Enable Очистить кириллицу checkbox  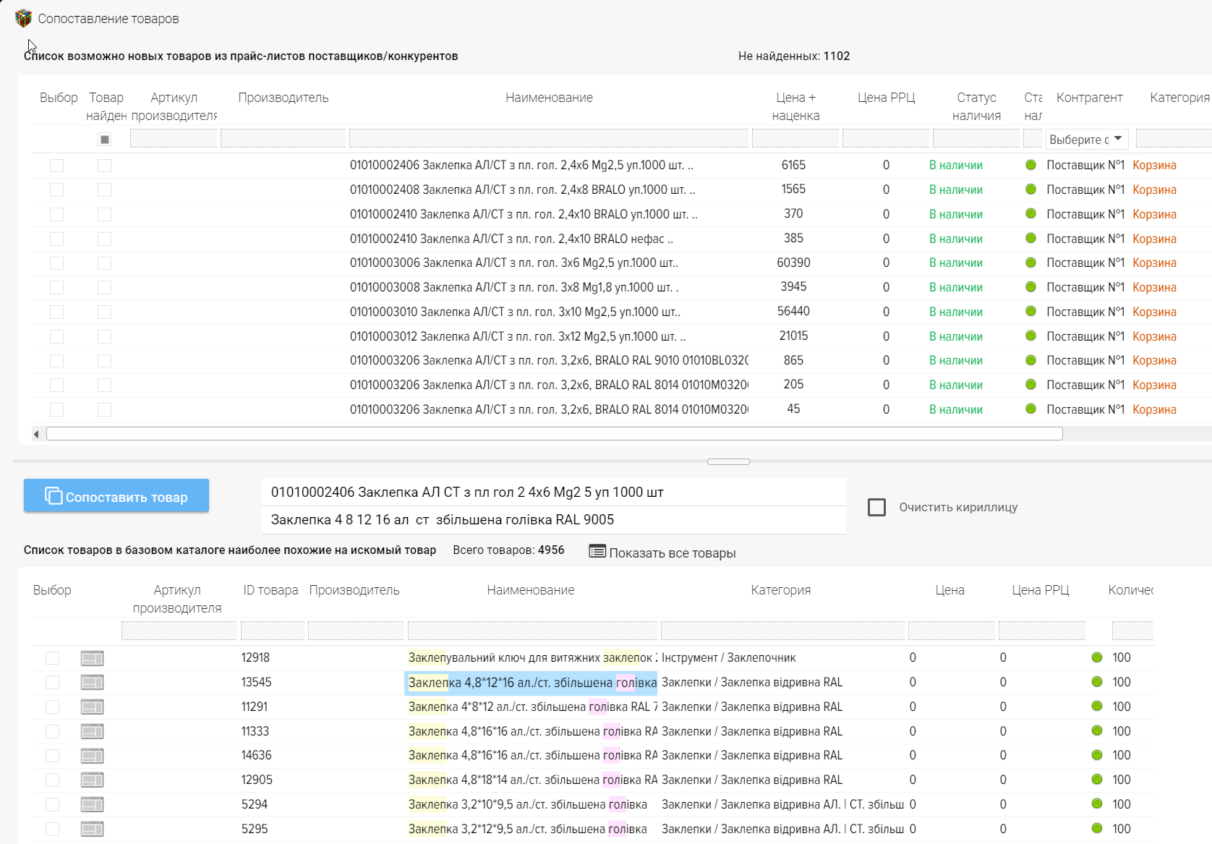(876, 507)
